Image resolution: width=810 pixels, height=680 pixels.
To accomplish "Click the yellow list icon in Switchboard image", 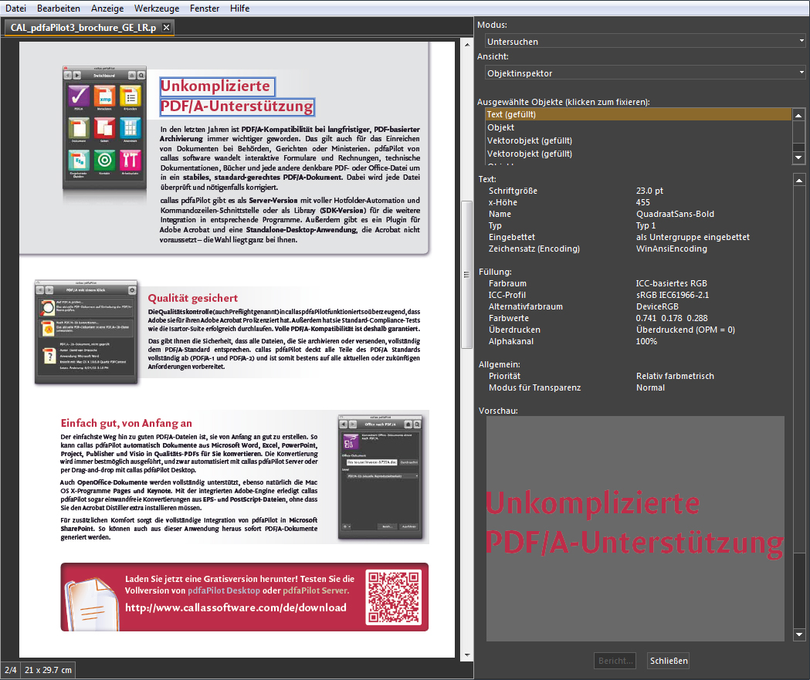I will tap(130, 96).
